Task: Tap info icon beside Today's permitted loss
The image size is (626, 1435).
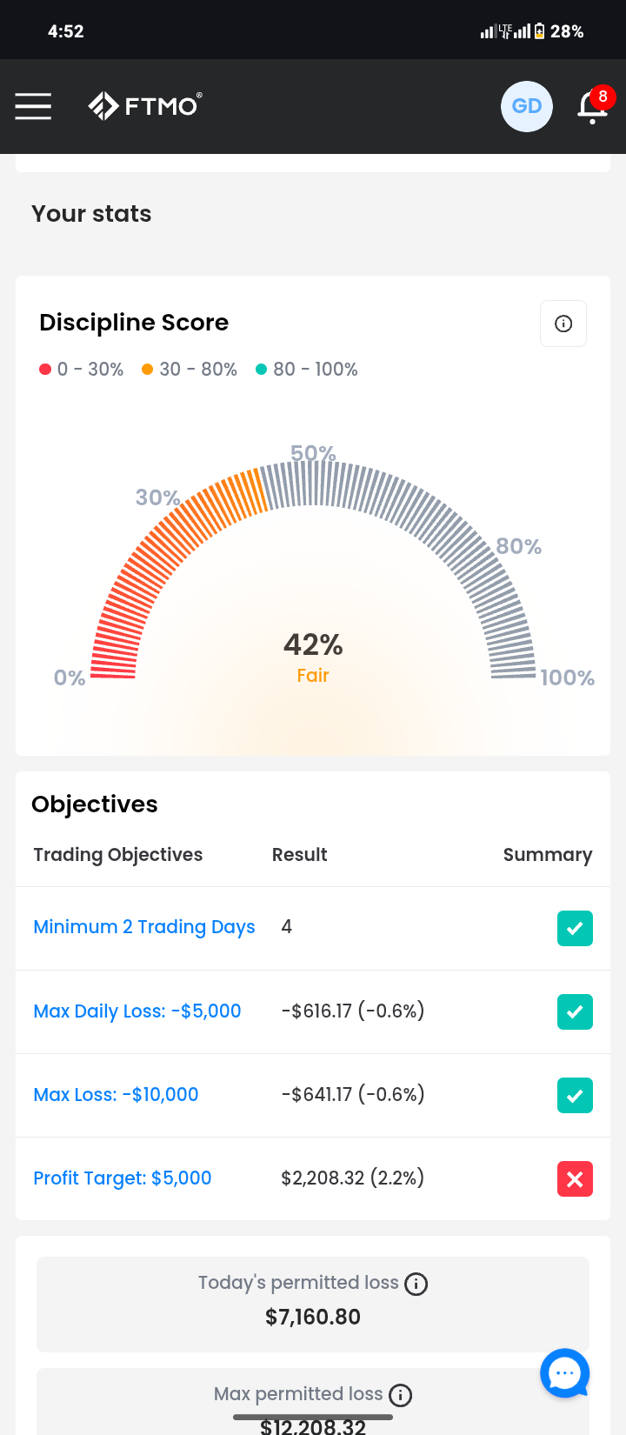Action: coord(416,1284)
